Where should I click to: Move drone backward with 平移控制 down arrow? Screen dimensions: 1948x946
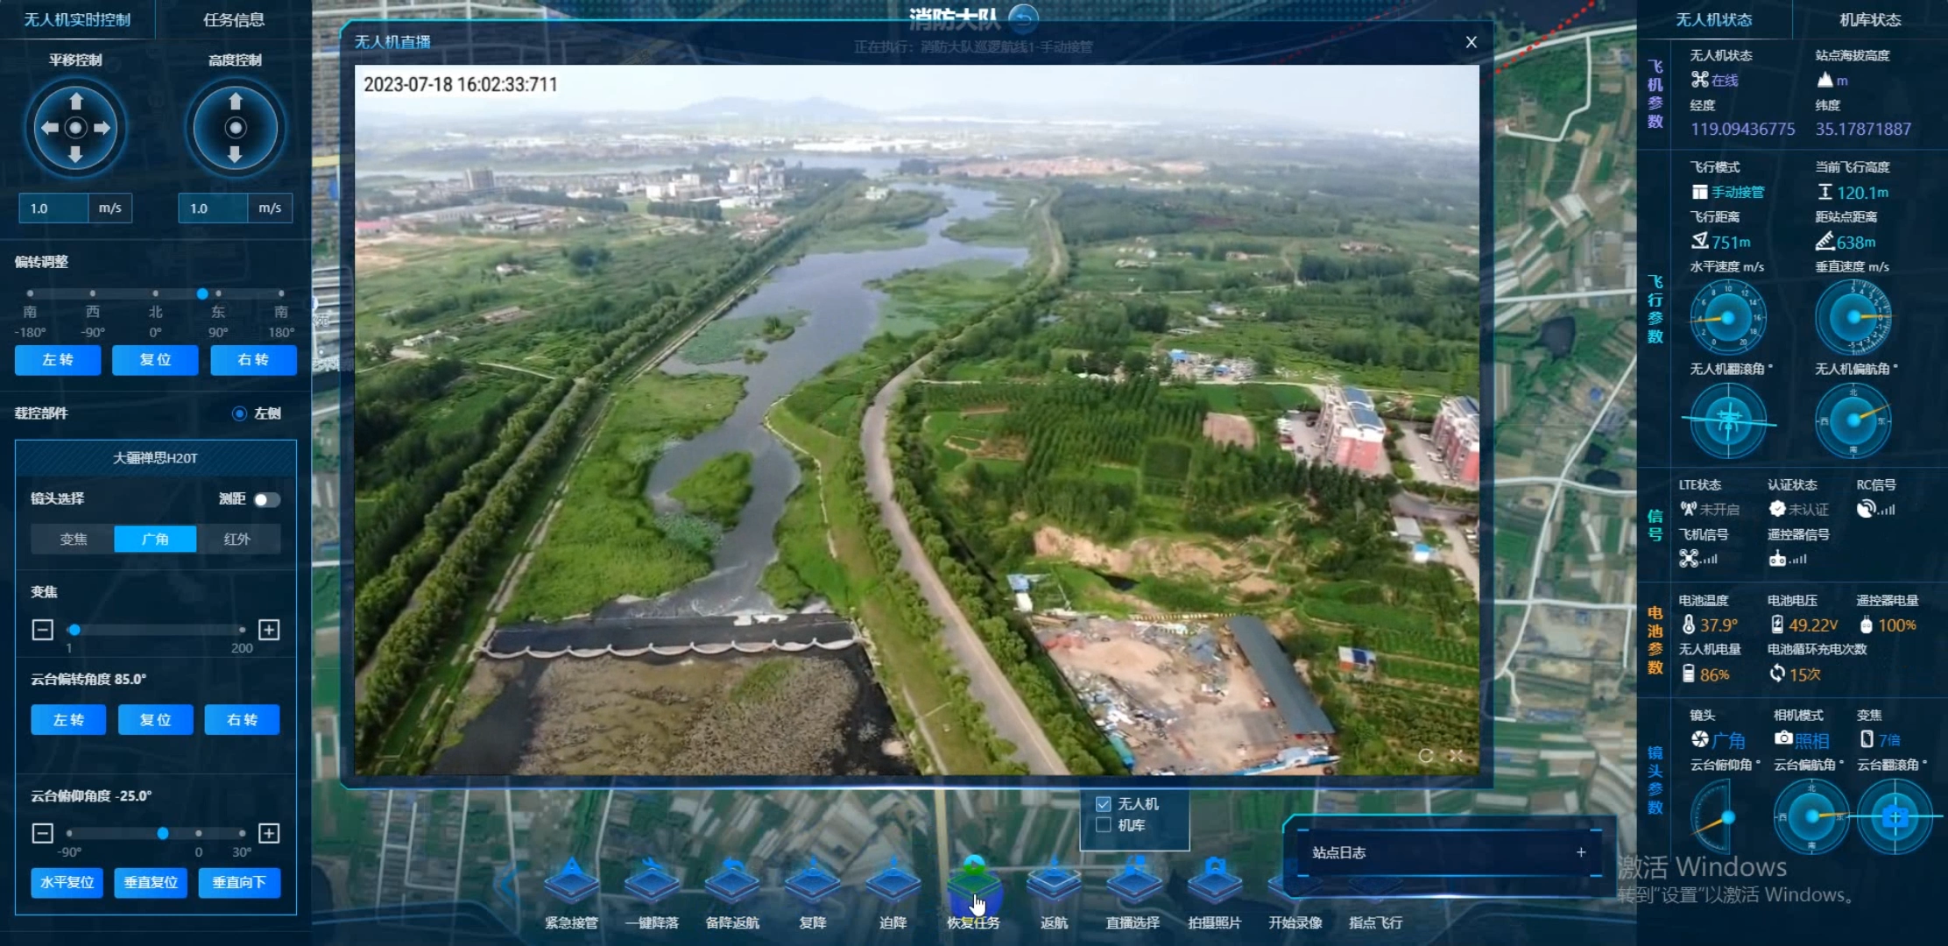(76, 155)
